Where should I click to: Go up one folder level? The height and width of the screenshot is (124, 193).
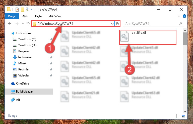tap(28, 24)
